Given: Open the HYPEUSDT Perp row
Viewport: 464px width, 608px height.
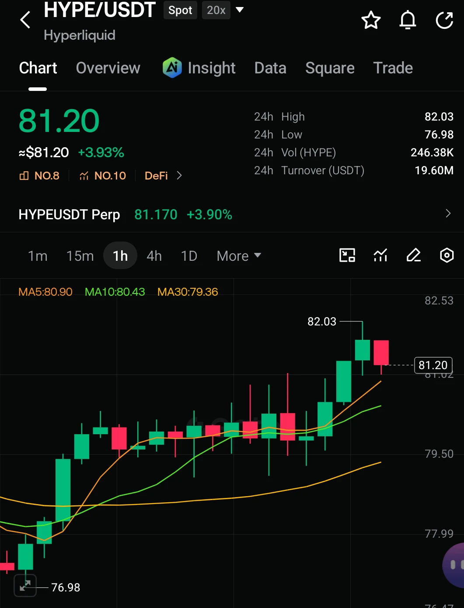Looking at the screenshot, I should click(x=232, y=214).
